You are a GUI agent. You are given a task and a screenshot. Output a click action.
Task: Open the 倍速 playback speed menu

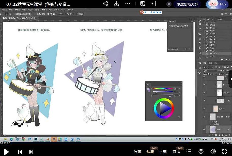click(137, 152)
